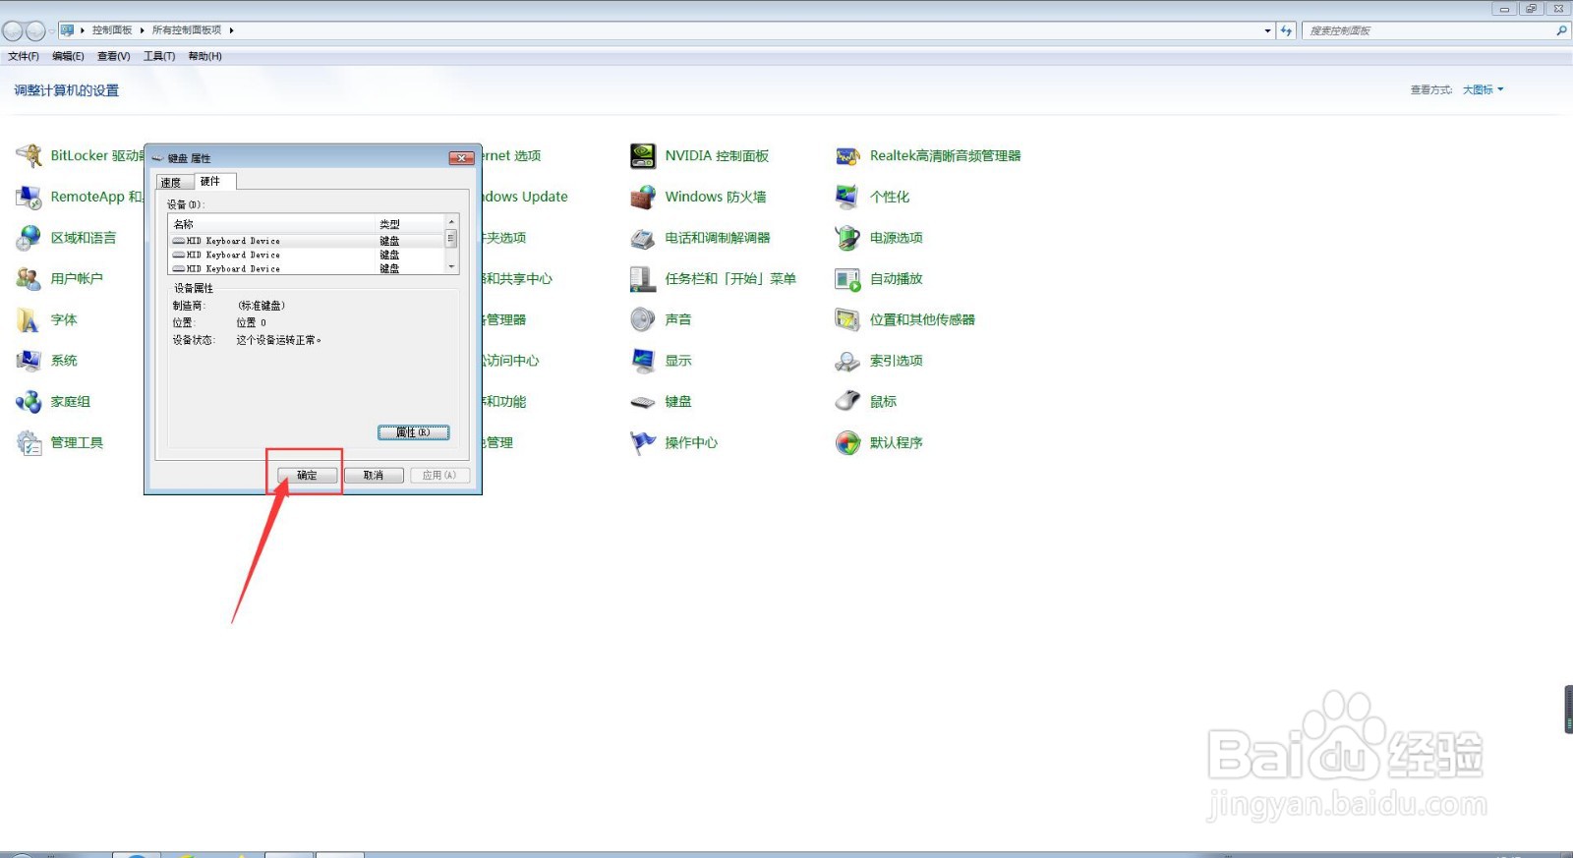Open the Windows Firewall (防火墙) icon
Screen dimensions: 1573x858
[643, 197]
